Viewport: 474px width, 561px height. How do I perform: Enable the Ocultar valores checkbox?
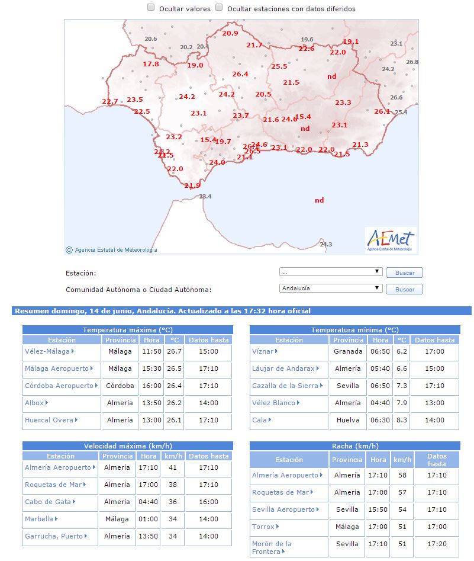(x=151, y=8)
